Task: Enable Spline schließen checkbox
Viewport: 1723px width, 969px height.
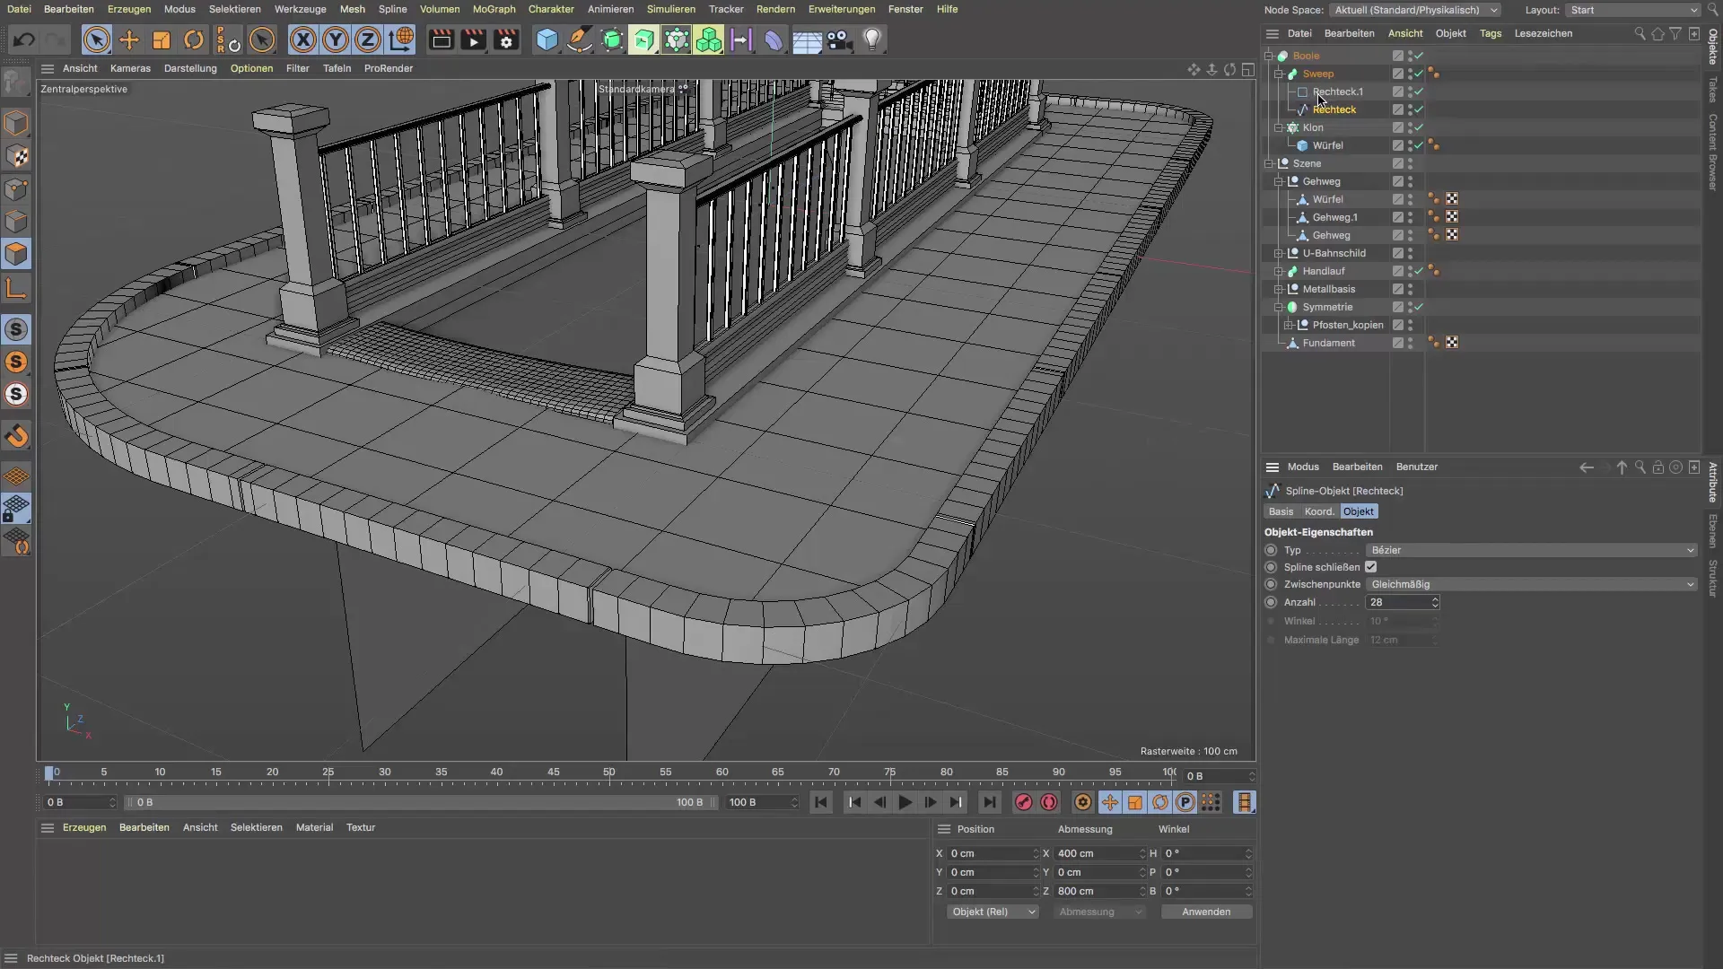Action: [x=1370, y=567]
